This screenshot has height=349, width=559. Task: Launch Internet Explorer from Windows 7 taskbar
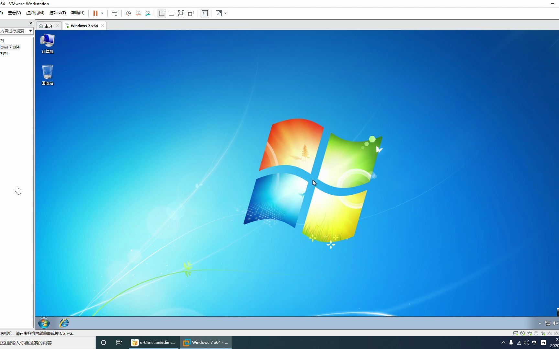(x=64, y=323)
